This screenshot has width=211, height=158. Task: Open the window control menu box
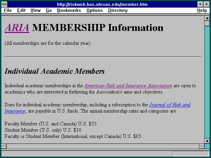tap(4, 4)
